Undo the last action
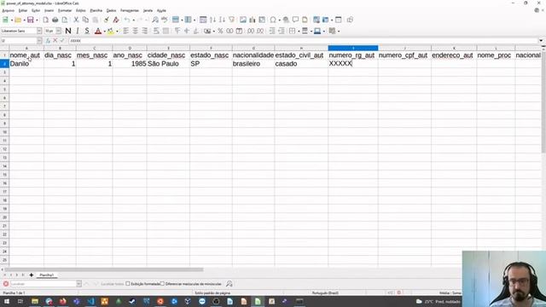Viewport: 546px width, 307px height. (127, 20)
